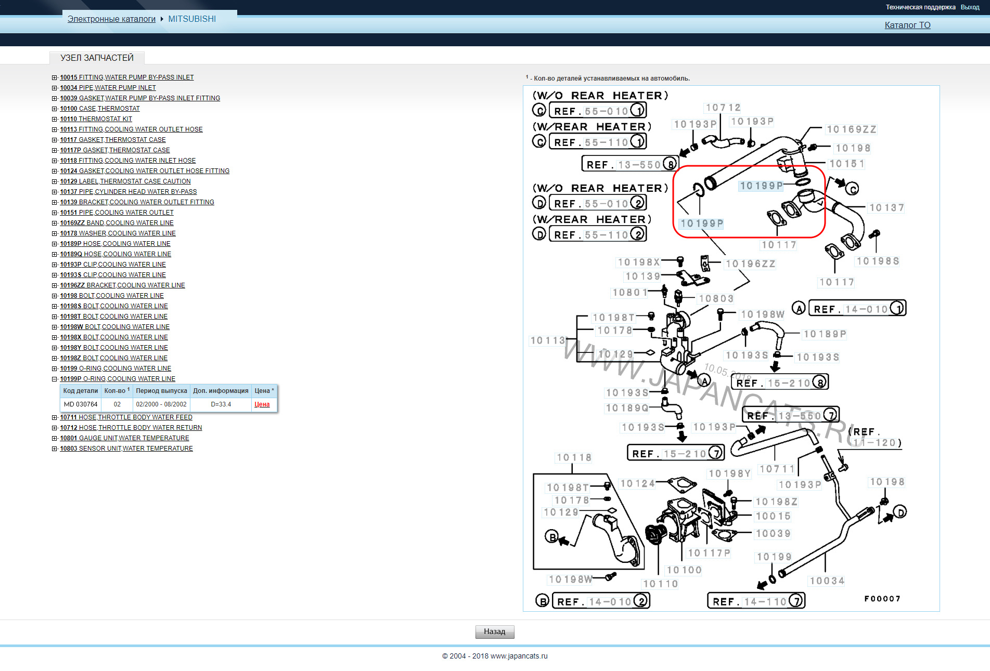The width and height of the screenshot is (990, 671).
Task: Select the MD 030764 part code cell
Action: pyautogui.click(x=81, y=404)
